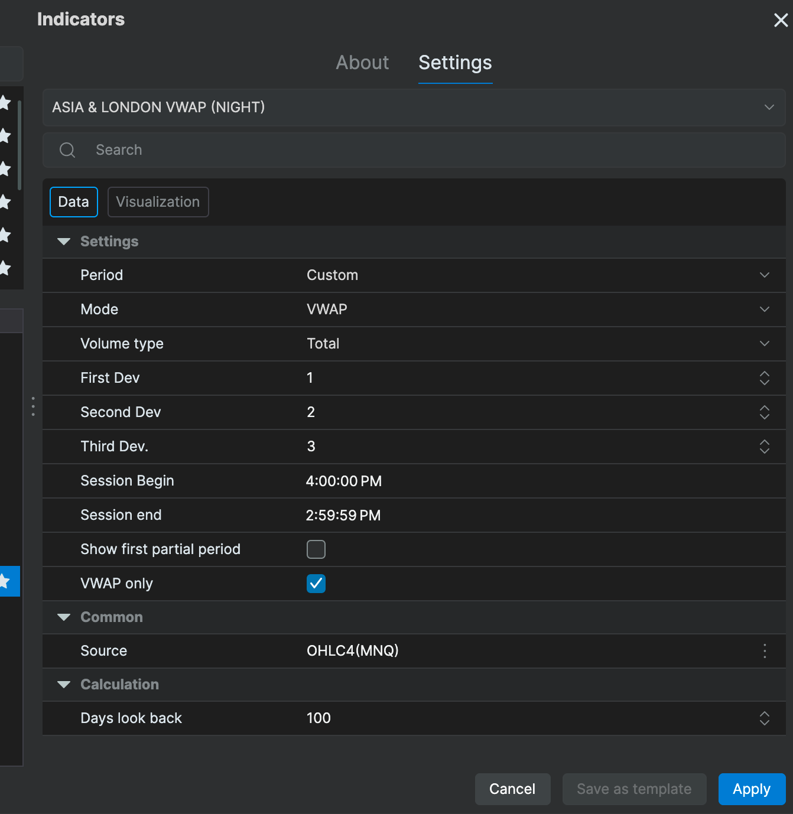Select the Visualization sub-tab
This screenshot has height=814, width=793.
point(158,202)
